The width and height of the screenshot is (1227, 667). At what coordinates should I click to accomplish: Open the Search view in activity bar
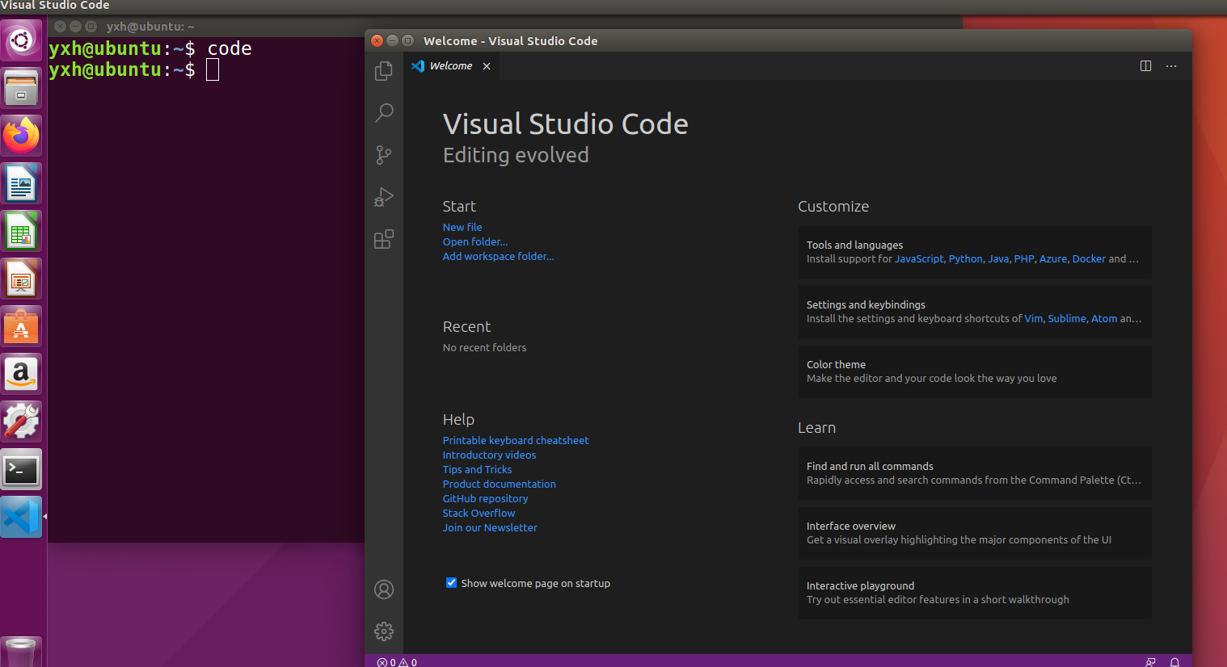click(384, 112)
